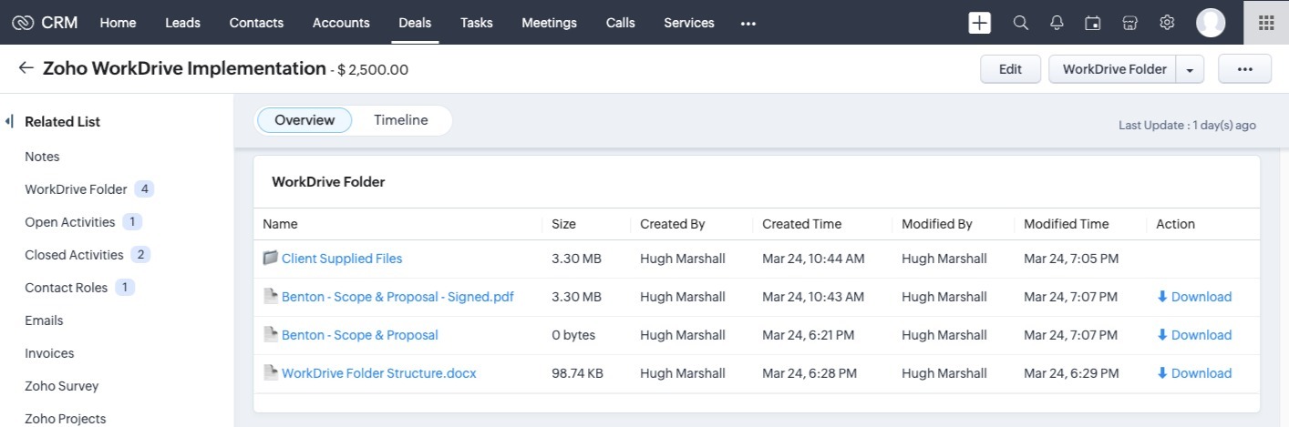Viewport: 1289px width, 427px height.
Task: Open the setup gear icon
Action: coord(1167,23)
